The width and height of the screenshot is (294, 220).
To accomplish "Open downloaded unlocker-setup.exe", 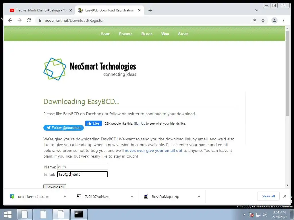I will coord(34,197).
